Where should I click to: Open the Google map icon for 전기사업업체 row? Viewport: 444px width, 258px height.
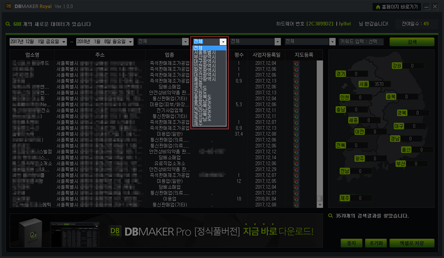click(x=297, y=111)
